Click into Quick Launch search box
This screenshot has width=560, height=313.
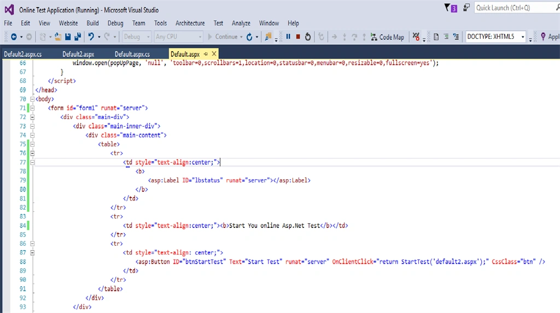(x=514, y=8)
